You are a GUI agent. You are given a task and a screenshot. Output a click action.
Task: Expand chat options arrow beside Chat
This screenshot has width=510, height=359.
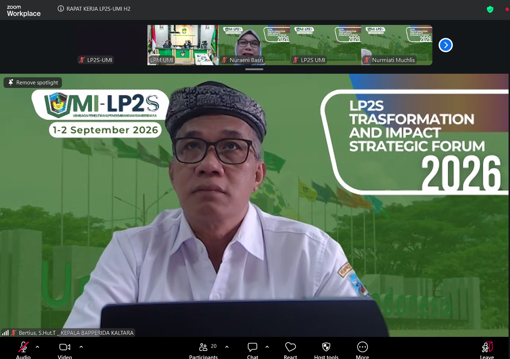267,347
